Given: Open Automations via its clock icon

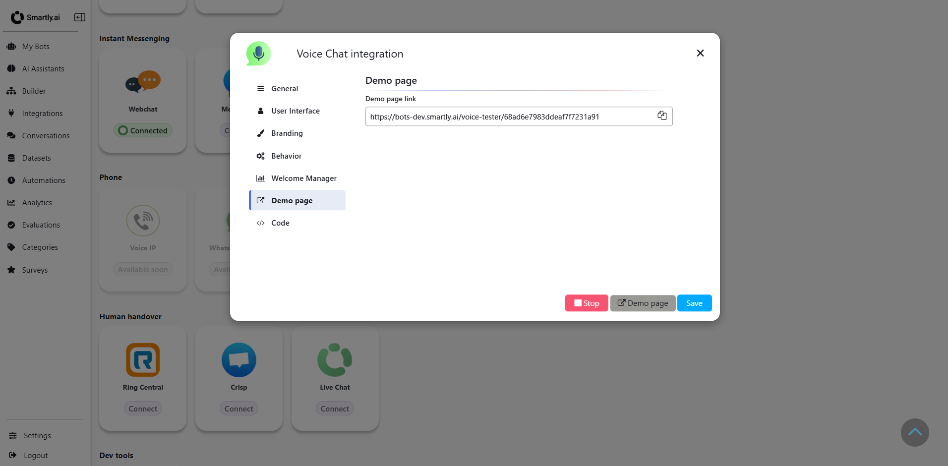Looking at the screenshot, I should 11,180.
